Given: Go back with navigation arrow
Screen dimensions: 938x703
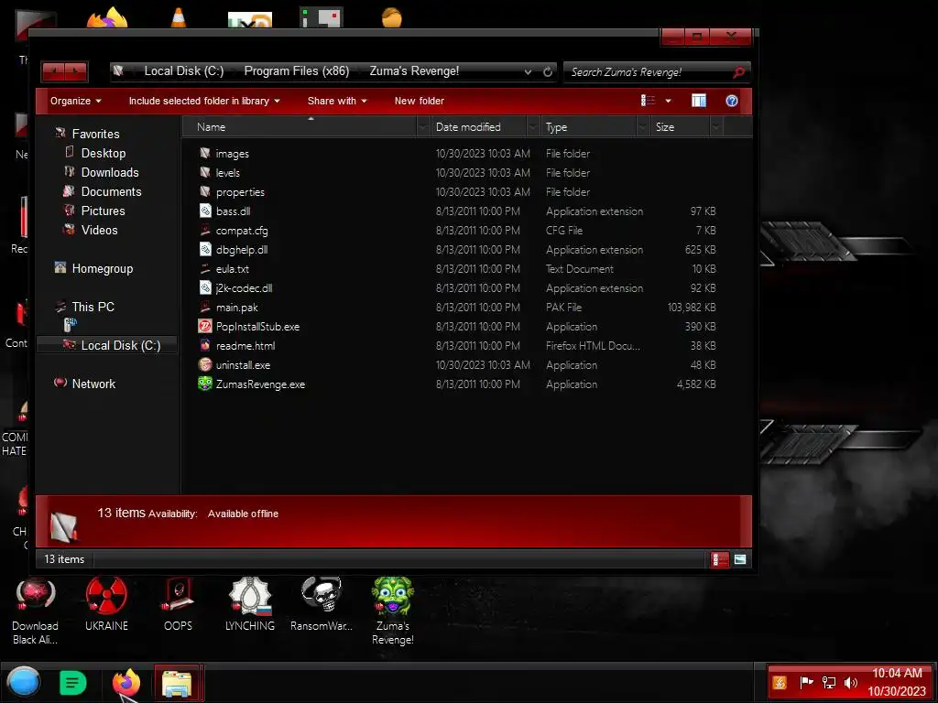Looking at the screenshot, I should (54, 71).
